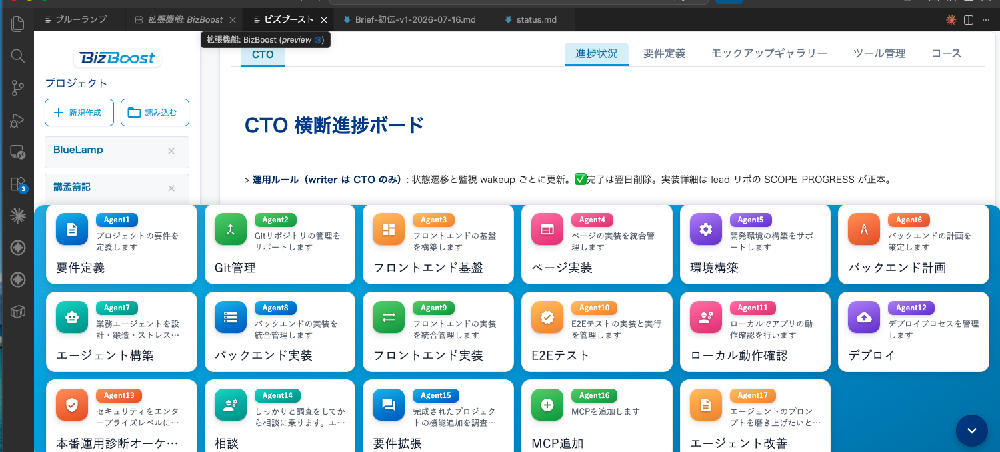This screenshot has height=452, width=1000.
Task: Click the Agent3 フロントエンド基盤 grid icon
Action: tap(389, 229)
